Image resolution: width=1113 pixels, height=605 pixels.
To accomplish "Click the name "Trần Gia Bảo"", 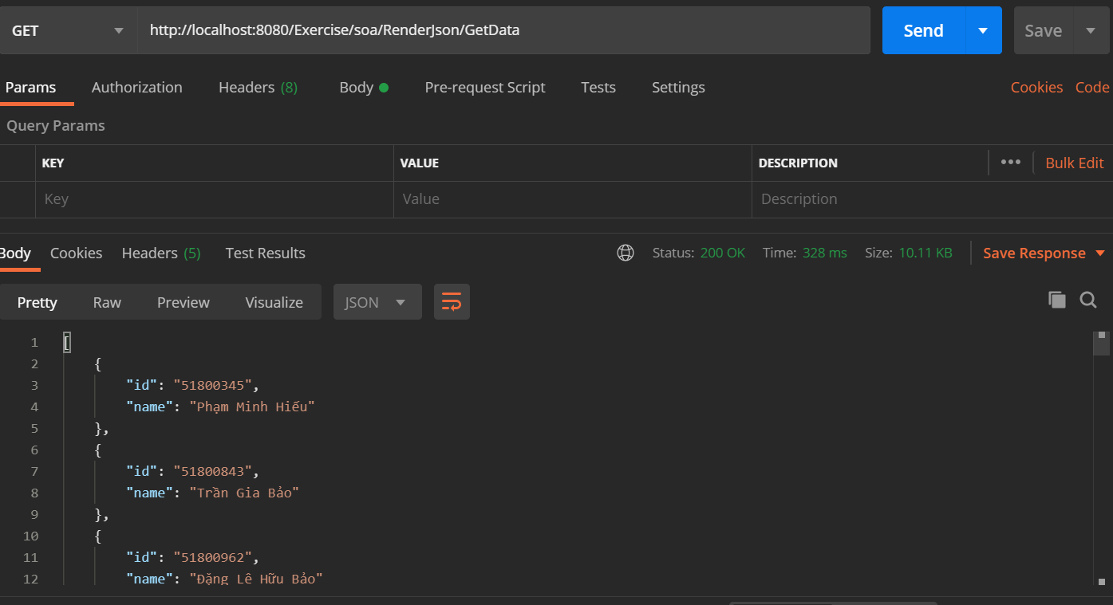I will pyautogui.click(x=244, y=493).
